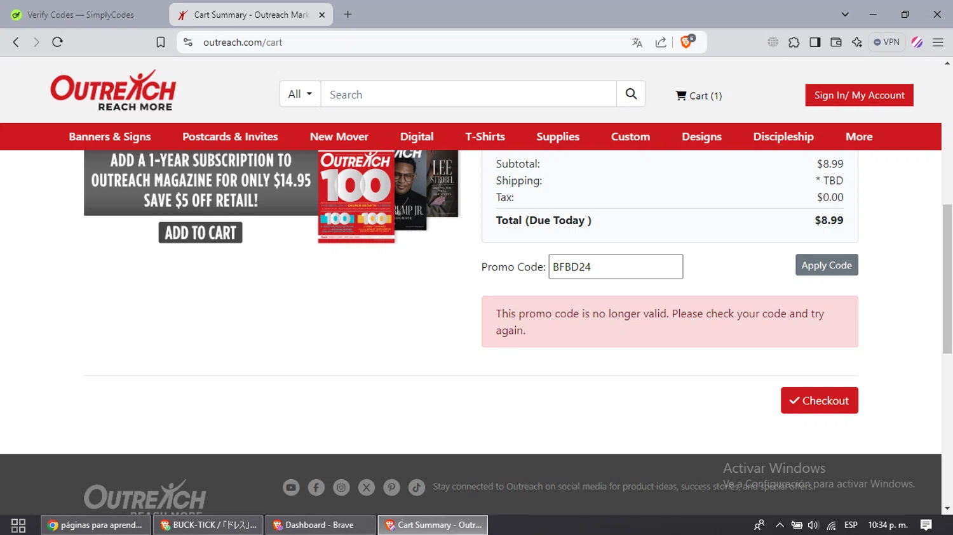Open the Cart (1) link
953x535 pixels.
[x=699, y=96]
